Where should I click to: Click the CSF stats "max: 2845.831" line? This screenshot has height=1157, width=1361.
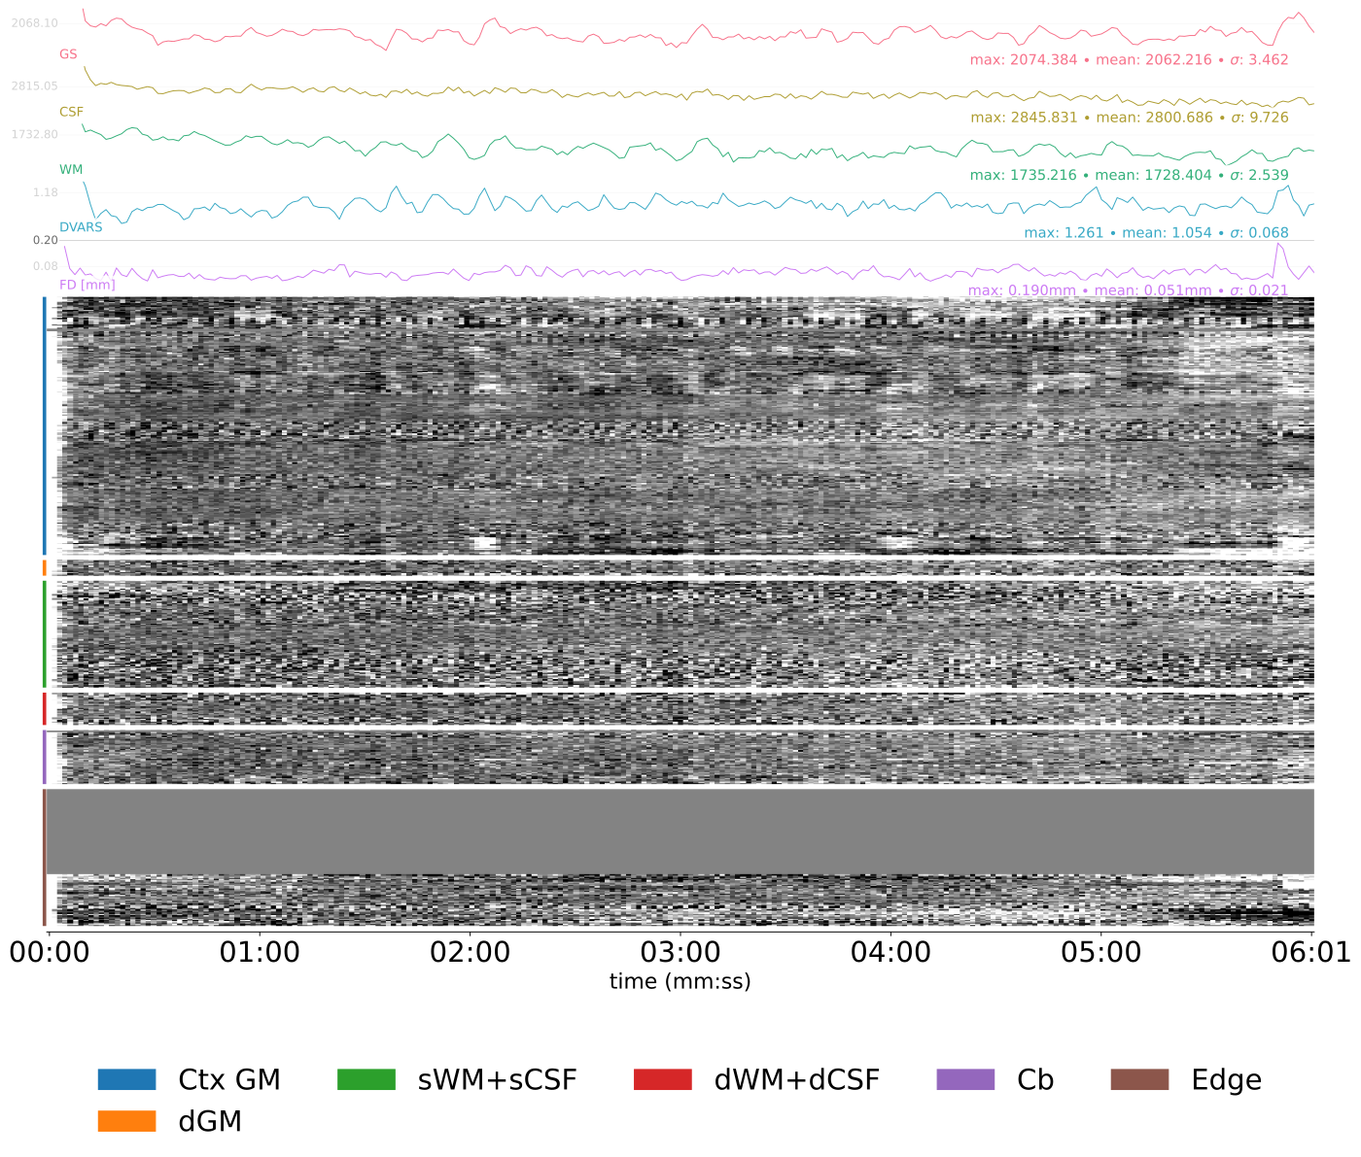1130,118
